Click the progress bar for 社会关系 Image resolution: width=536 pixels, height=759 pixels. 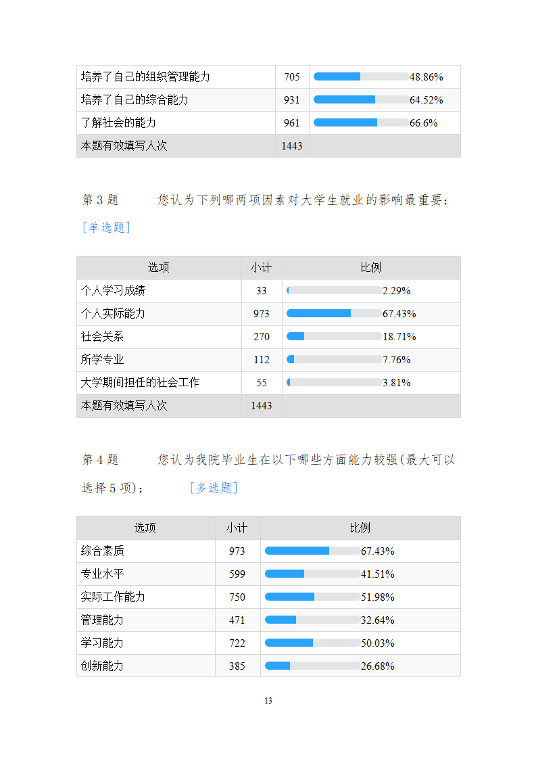tap(334, 336)
